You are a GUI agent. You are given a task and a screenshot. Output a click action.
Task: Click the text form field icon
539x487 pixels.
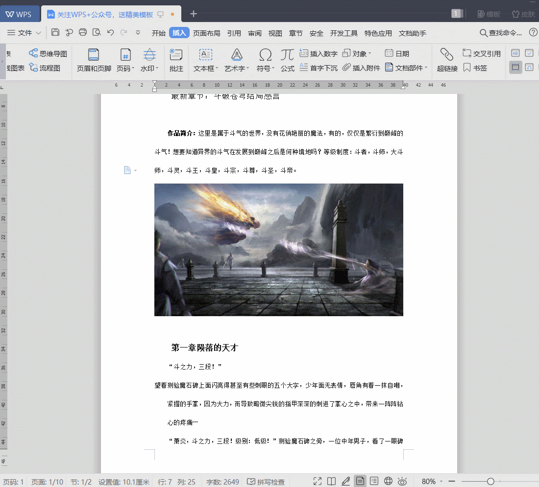pyautogui.click(x=515, y=53)
